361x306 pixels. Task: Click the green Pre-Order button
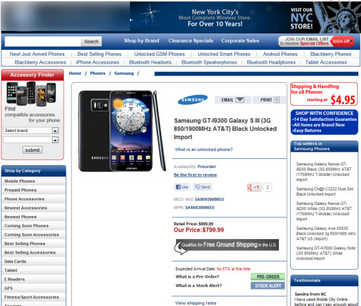coord(268,276)
